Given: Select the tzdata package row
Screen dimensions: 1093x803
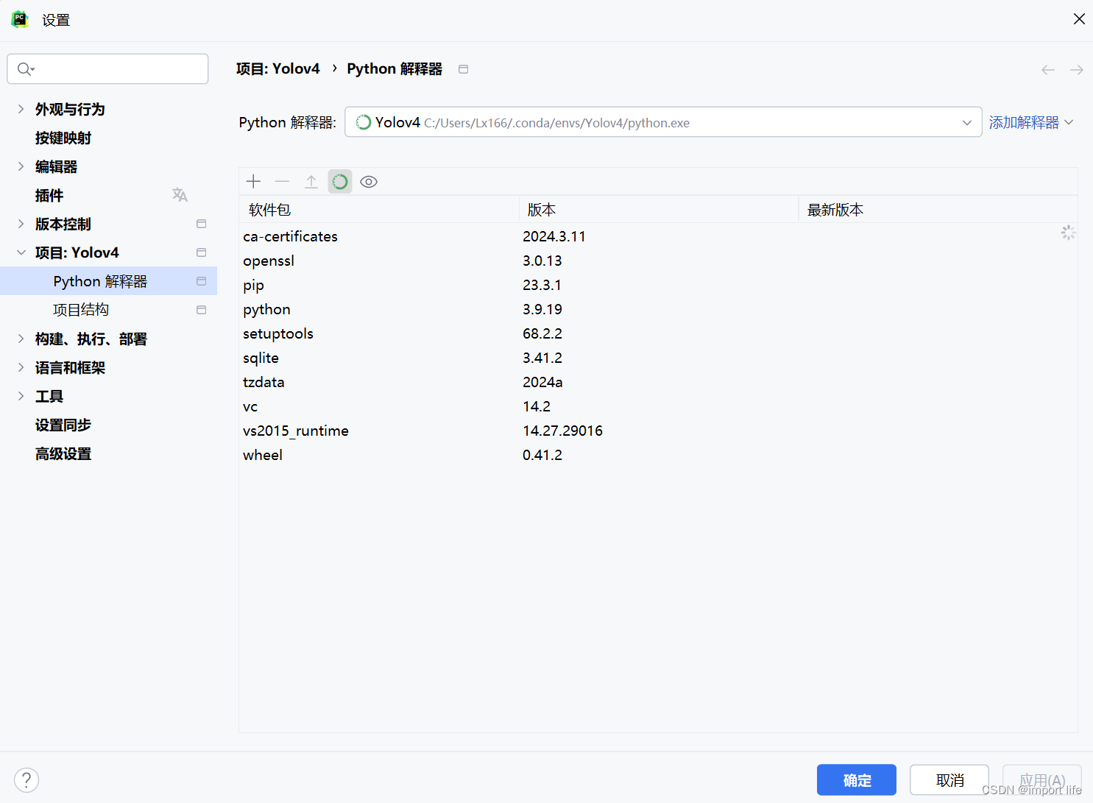Looking at the screenshot, I should [658, 382].
